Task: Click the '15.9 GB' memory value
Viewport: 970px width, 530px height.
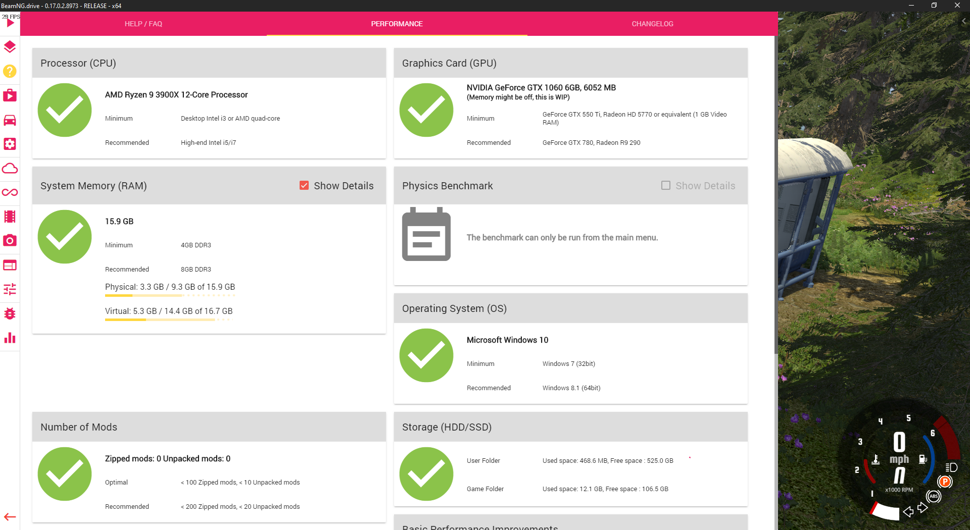Action: (x=119, y=222)
